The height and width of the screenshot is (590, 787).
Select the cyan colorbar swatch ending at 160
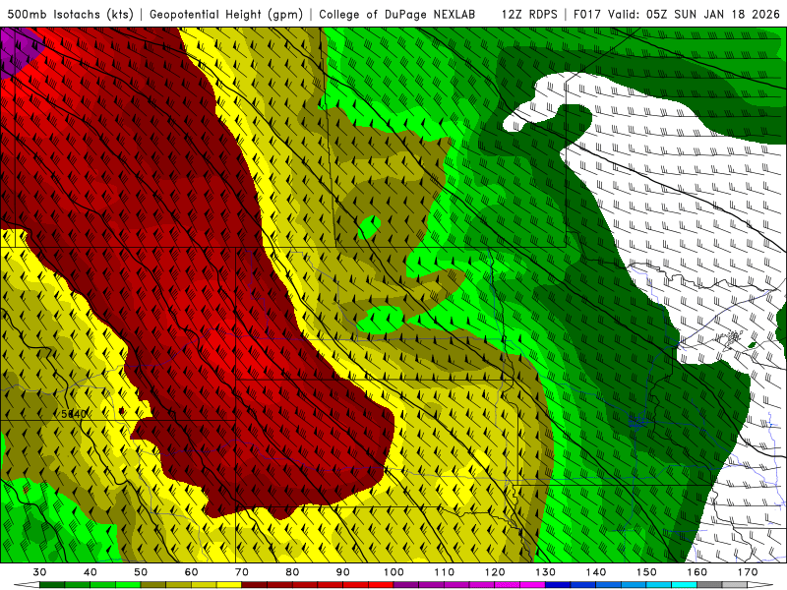click(684, 585)
